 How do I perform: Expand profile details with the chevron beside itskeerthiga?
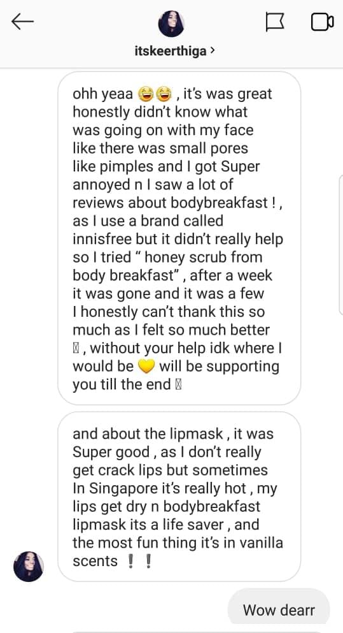tap(213, 51)
